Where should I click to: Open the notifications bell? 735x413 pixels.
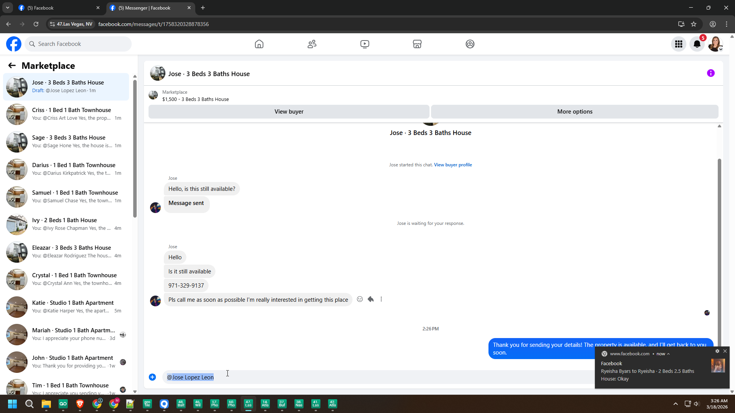click(697, 44)
